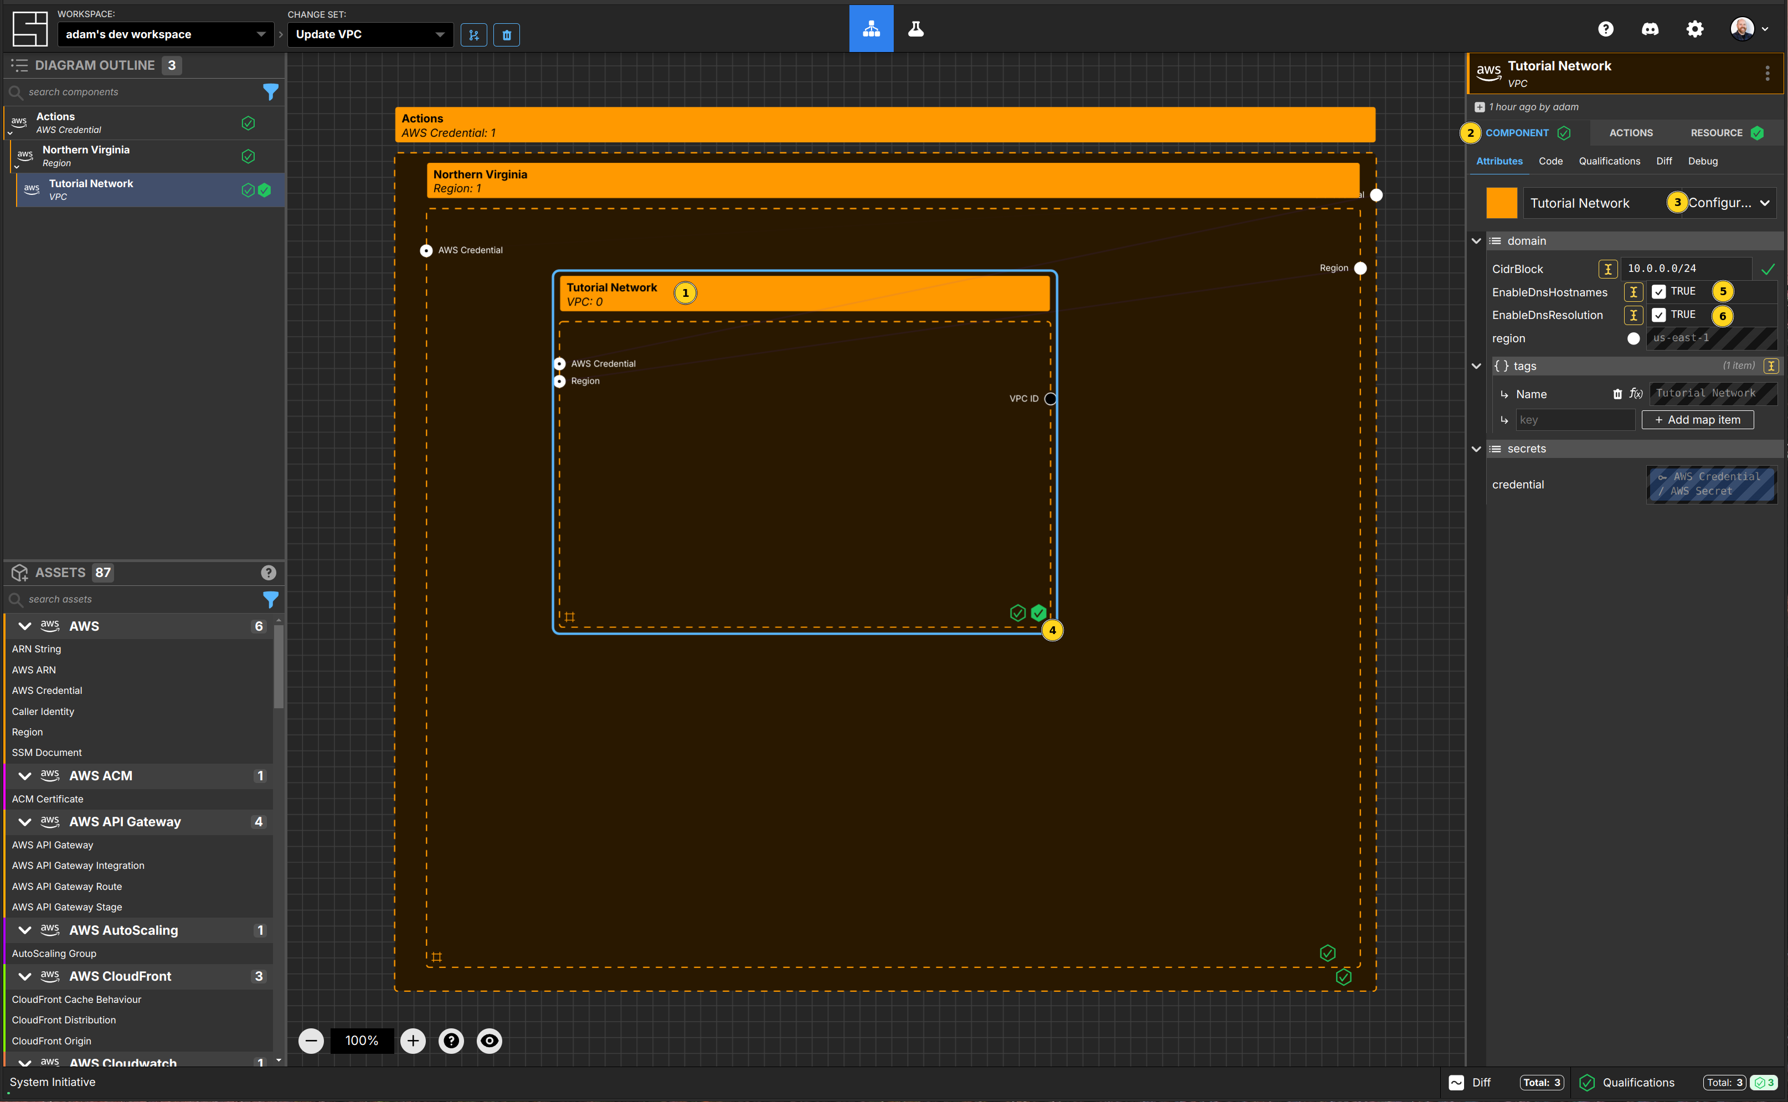Open the Qualifications sub-tab
Screen dimensions: 1788x1102
[x=1610, y=161]
